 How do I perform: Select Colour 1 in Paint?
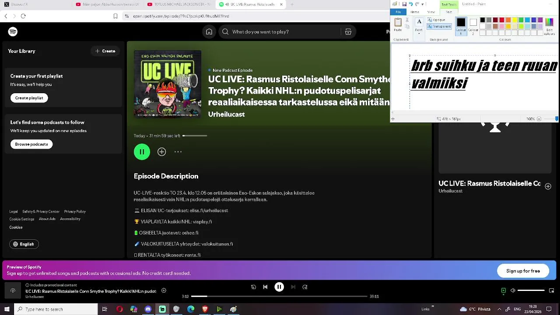(x=461, y=26)
